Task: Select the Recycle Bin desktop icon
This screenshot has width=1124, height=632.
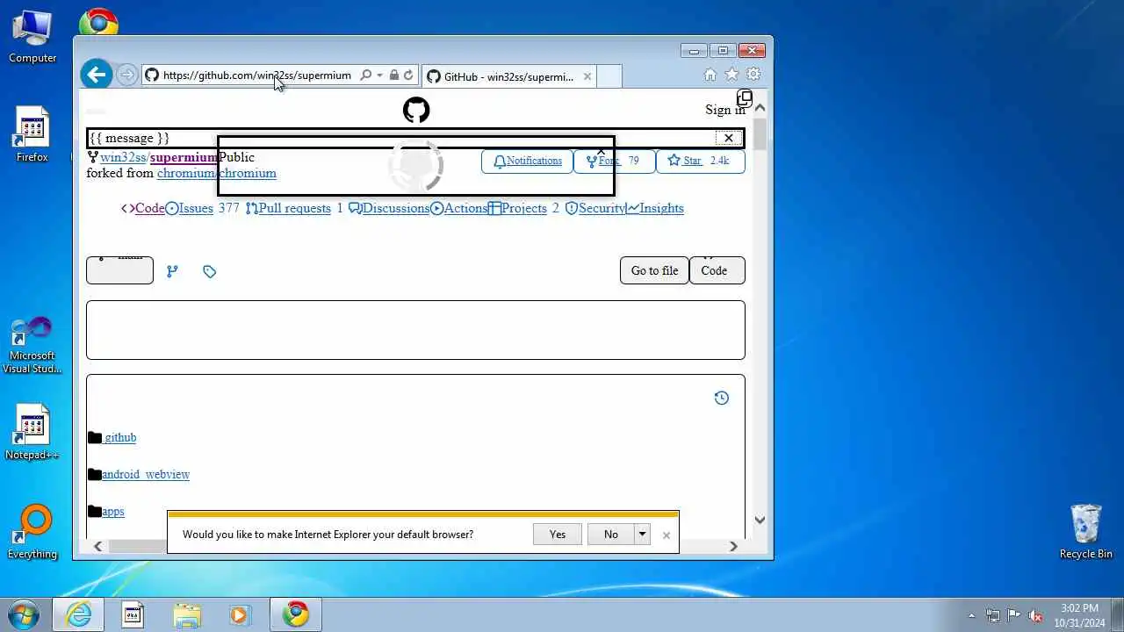Action: click(x=1086, y=531)
